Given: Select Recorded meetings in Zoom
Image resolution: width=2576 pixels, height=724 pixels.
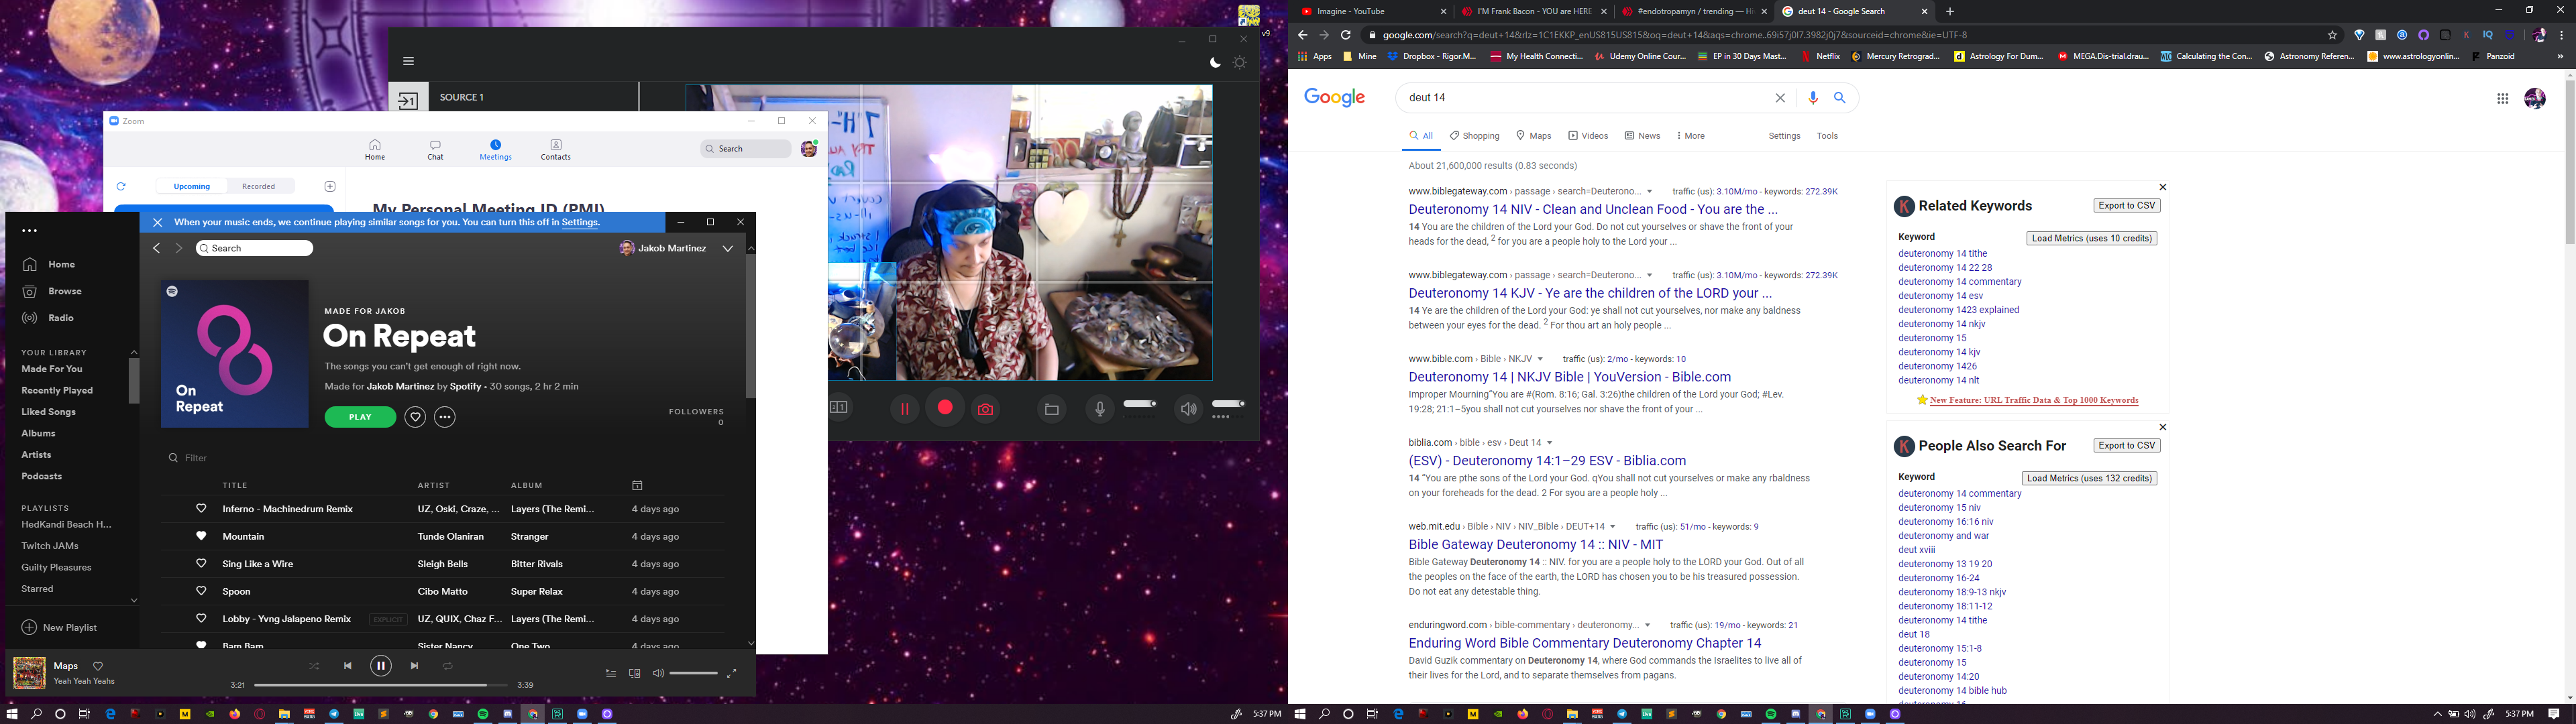Looking at the screenshot, I should coord(258,186).
